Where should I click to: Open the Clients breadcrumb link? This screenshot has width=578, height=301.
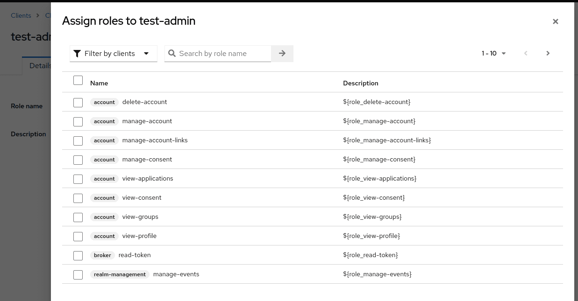click(x=21, y=15)
